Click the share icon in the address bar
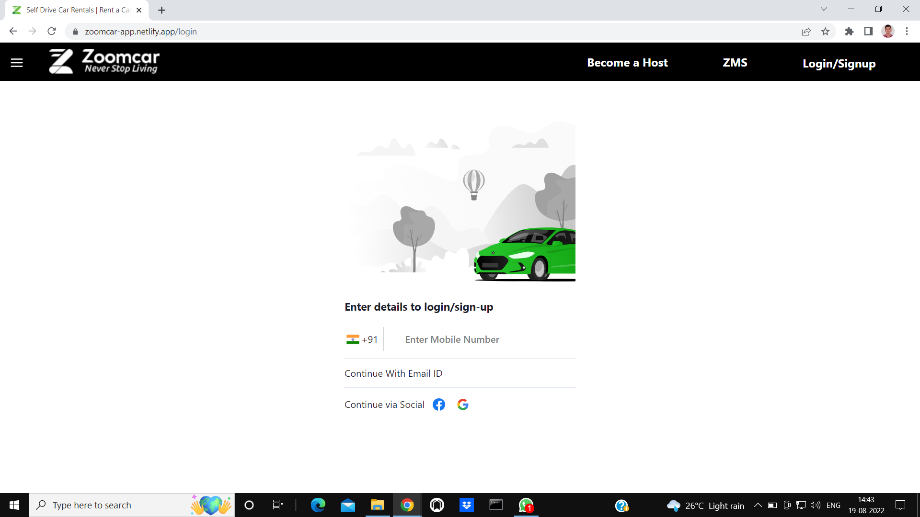Screen dimensions: 920x517 (x=806, y=31)
